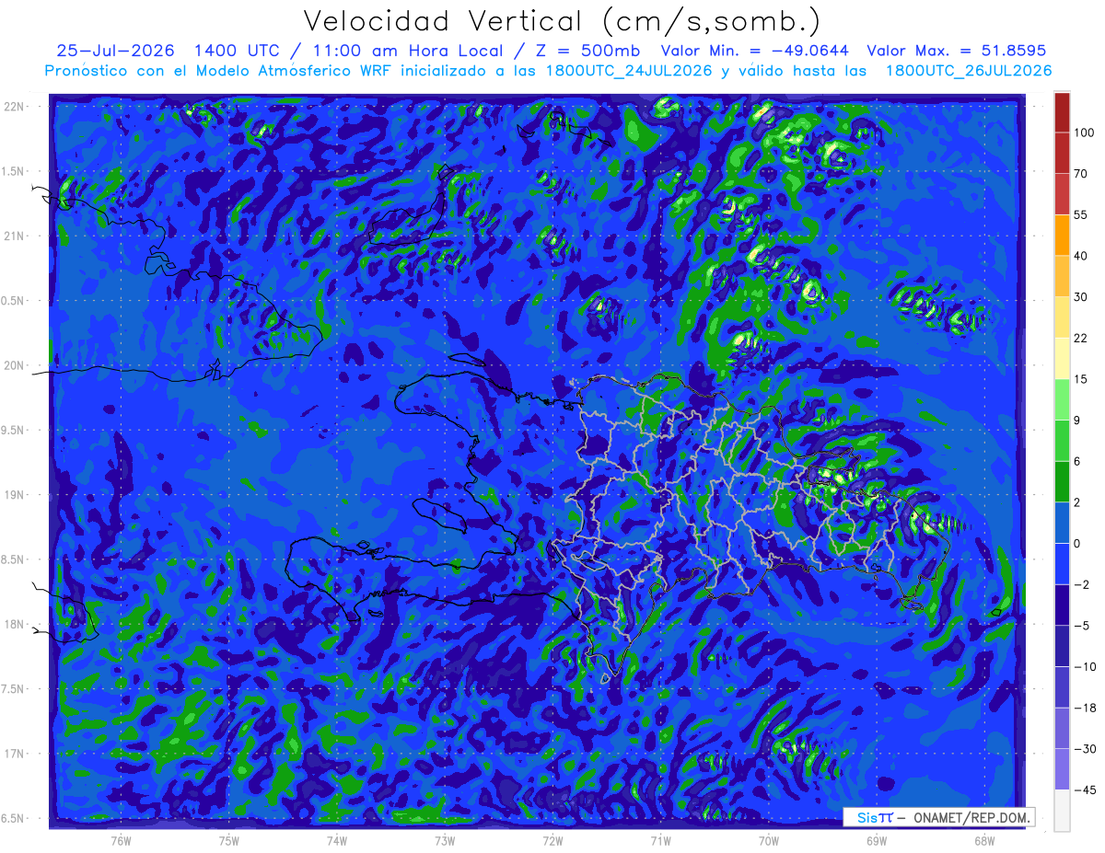Pick the dark red swatch above 100

click(x=1063, y=112)
